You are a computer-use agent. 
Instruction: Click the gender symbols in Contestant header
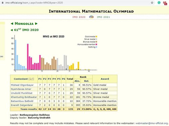pos(31,79)
